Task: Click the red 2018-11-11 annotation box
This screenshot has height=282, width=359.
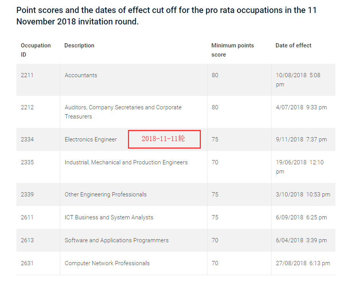Action: [x=164, y=139]
